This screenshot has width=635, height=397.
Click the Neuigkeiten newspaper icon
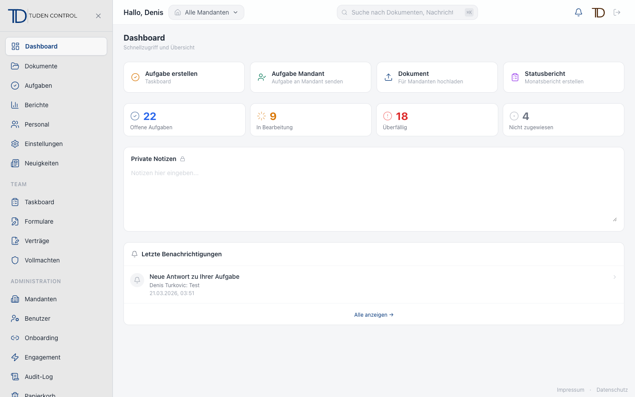tap(15, 163)
